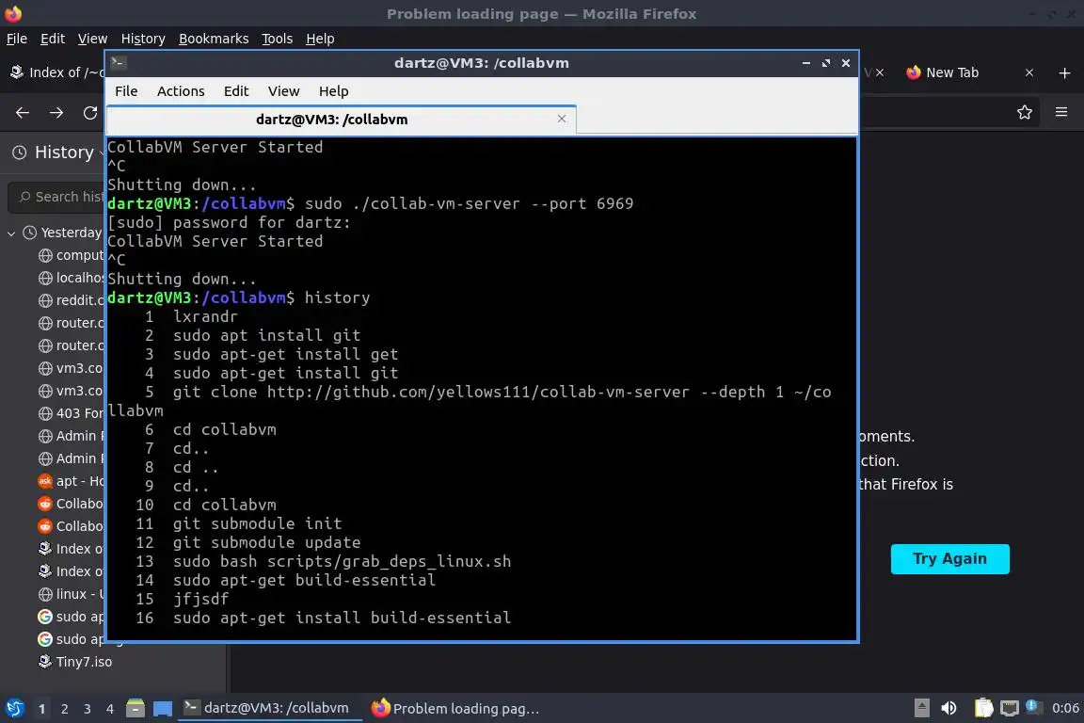The height and width of the screenshot is (723, 1084).
Task: Click the Try Again button
Action: coord(949,558)
